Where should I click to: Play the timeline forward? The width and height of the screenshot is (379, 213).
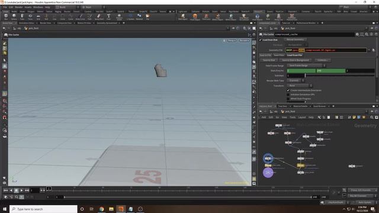point(21,191)
